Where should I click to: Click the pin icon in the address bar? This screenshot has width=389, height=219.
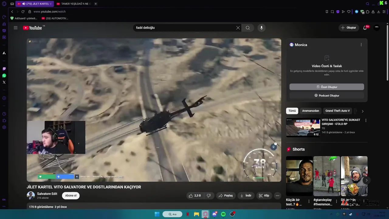[327, 12]
